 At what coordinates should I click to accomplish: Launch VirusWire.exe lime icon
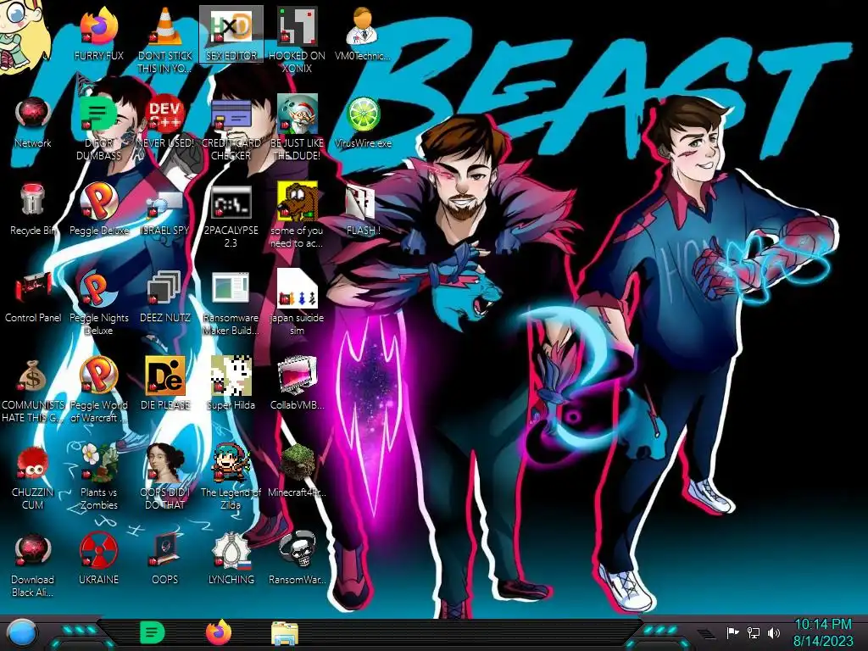363,114
